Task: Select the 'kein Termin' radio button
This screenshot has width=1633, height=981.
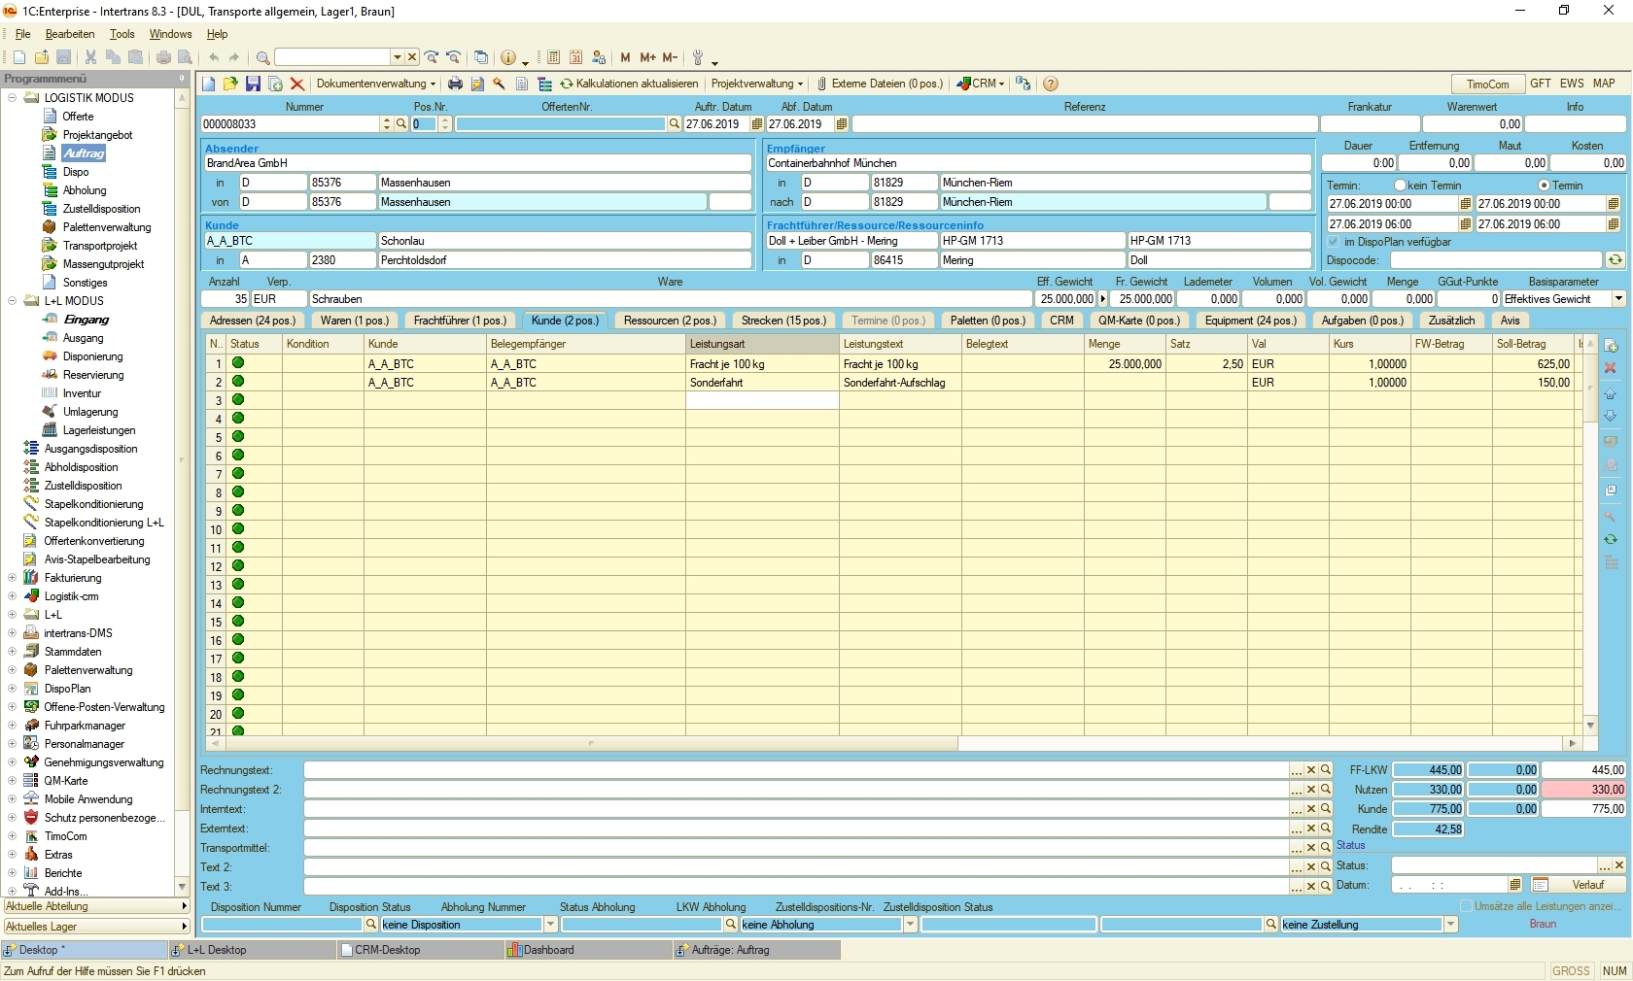Action: 1400,185
